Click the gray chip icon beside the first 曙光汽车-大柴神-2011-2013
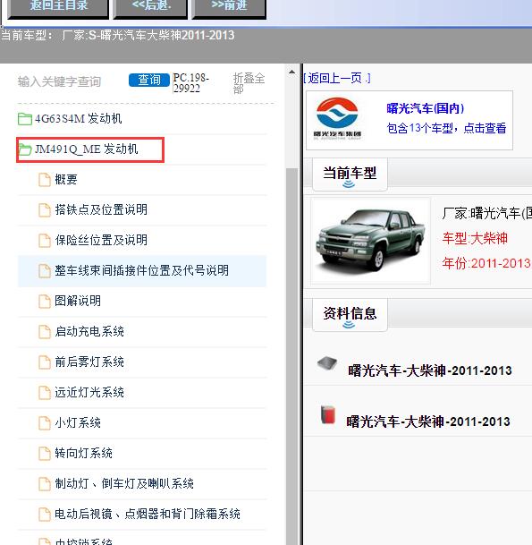 coord(327,364)
